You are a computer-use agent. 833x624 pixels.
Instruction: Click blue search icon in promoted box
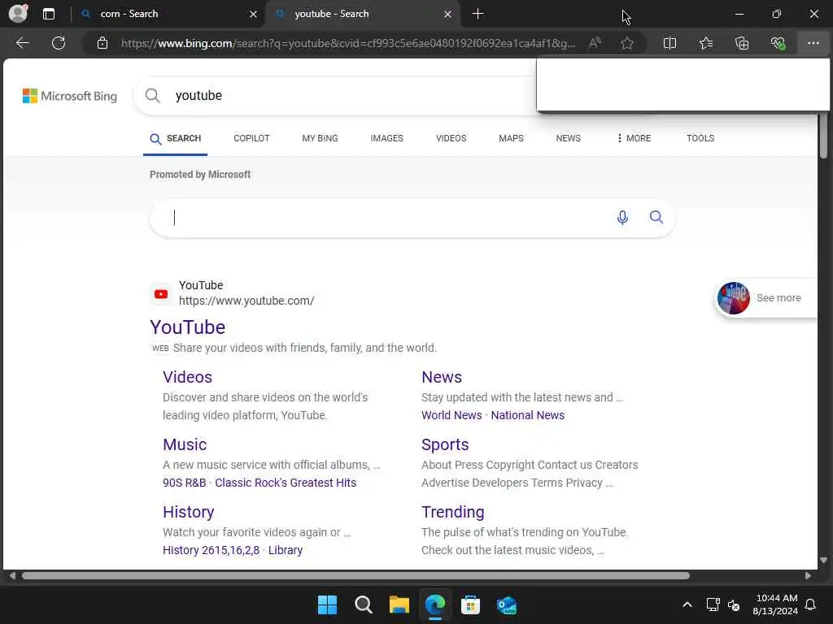656,217
